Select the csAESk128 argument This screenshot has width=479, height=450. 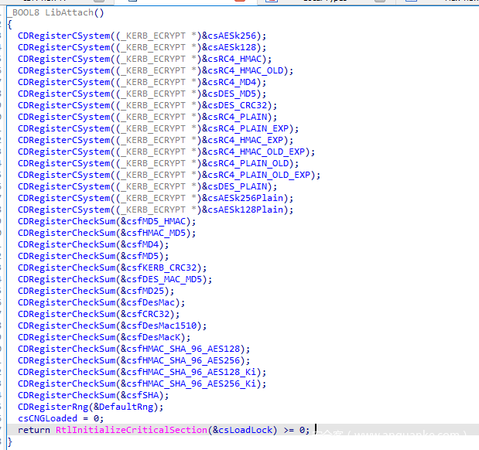232,47
